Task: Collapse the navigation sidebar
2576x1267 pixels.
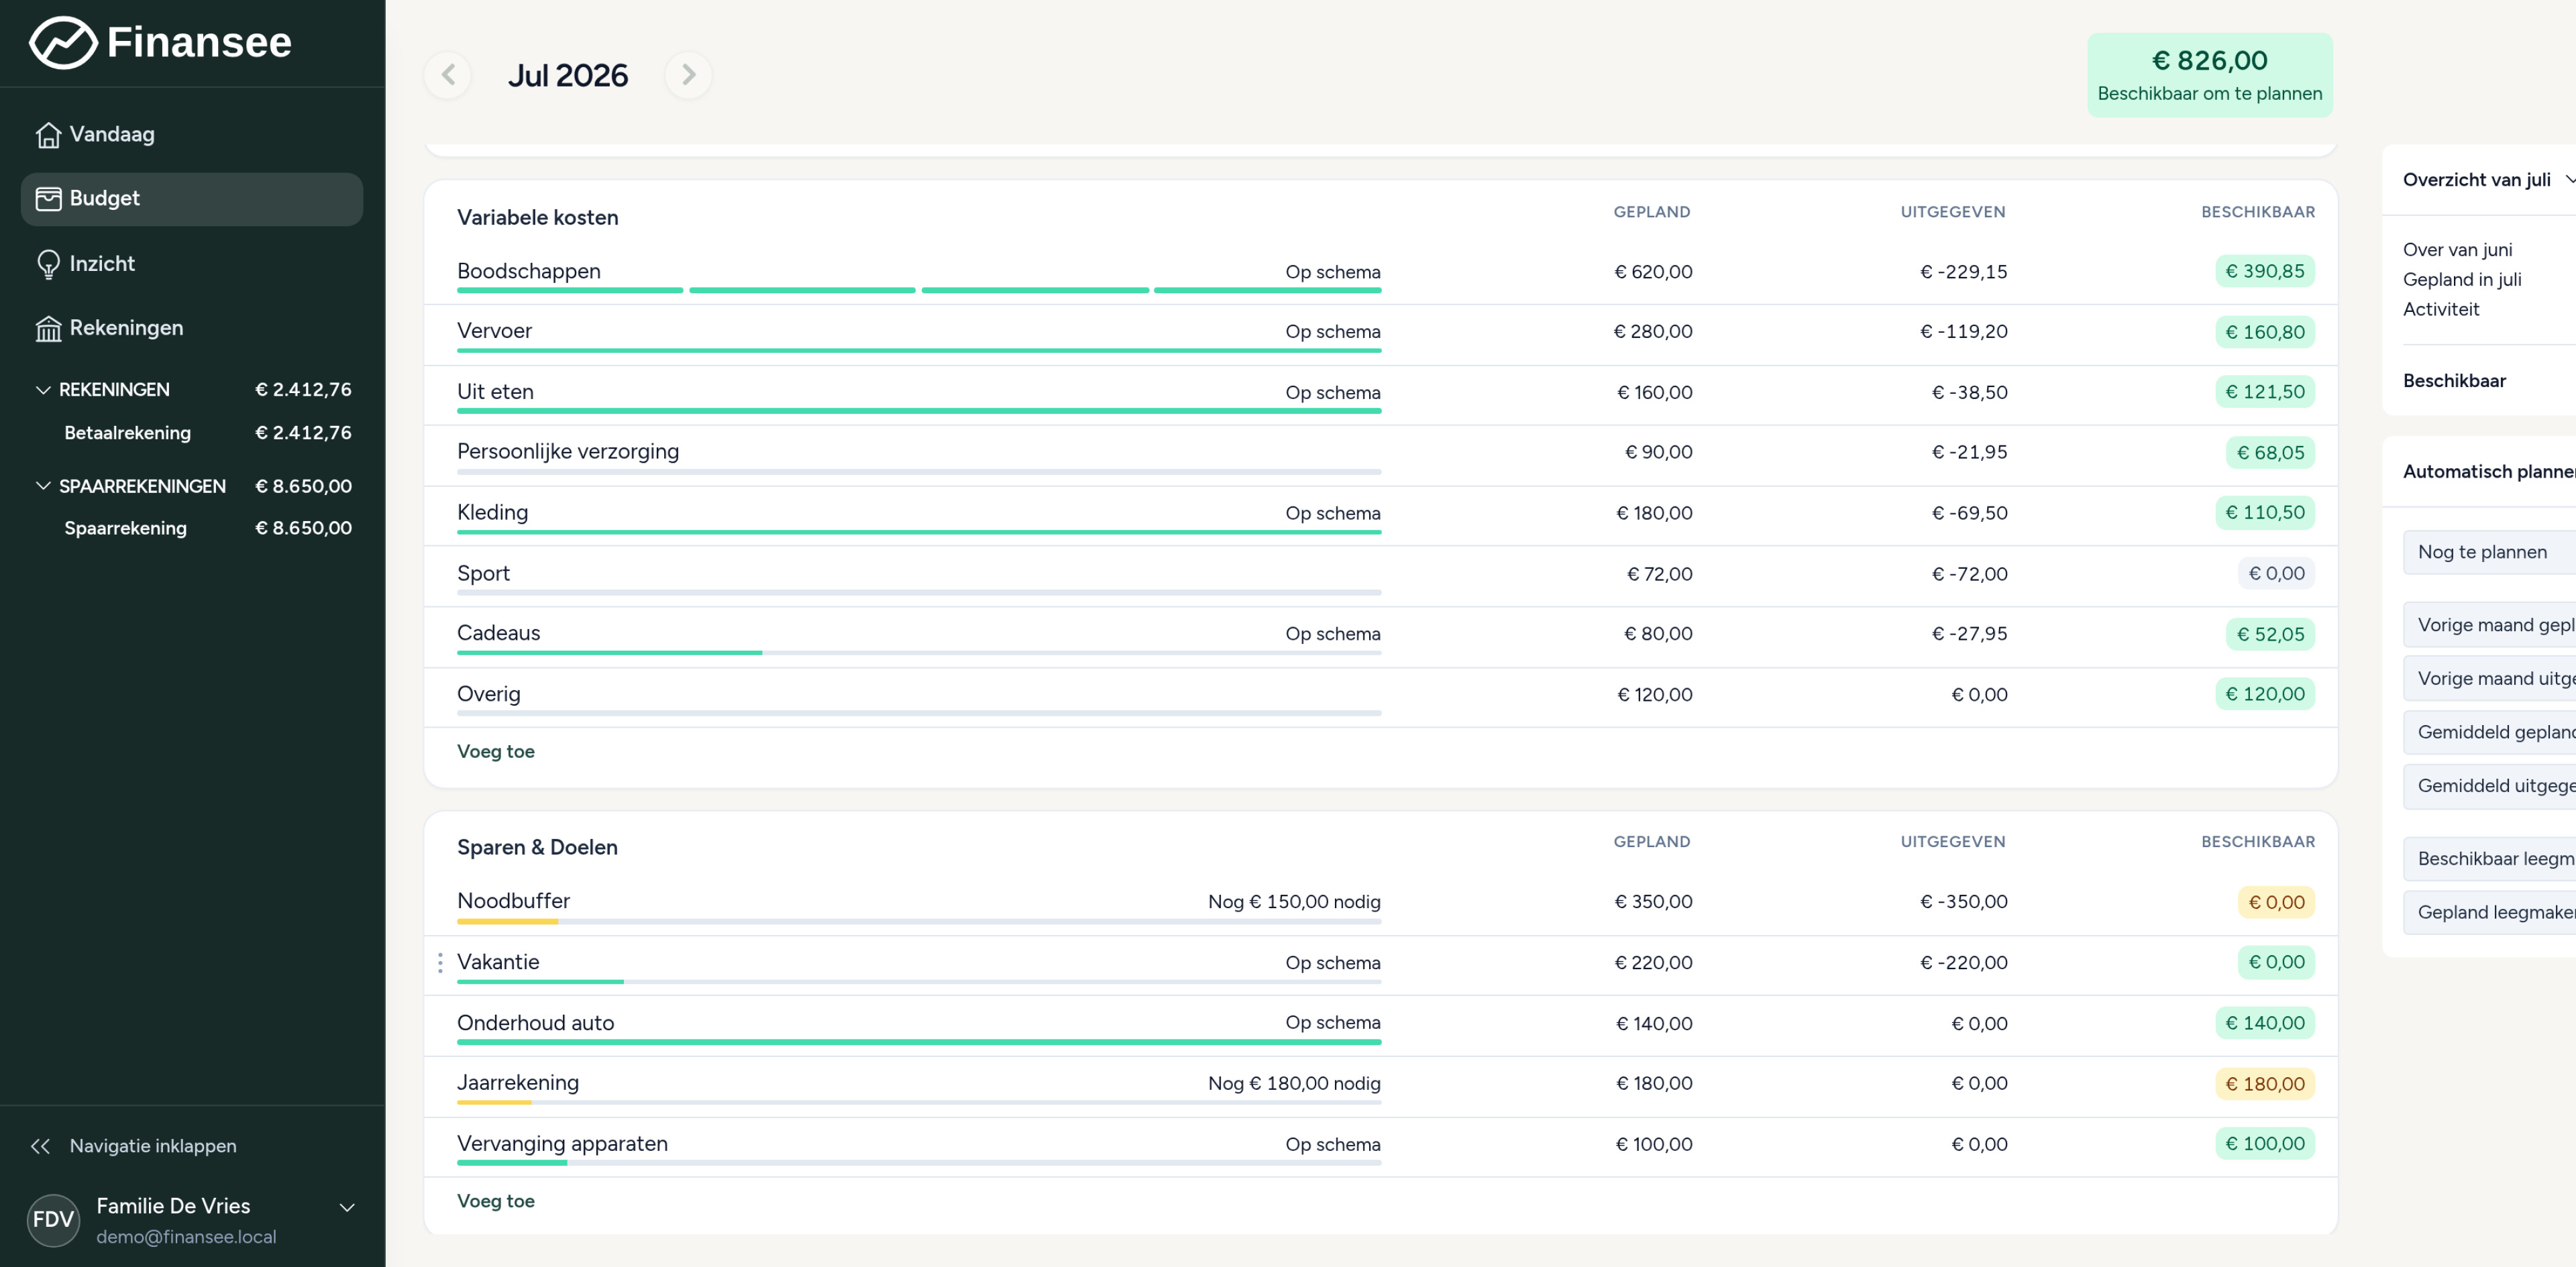Action: 134,1145
